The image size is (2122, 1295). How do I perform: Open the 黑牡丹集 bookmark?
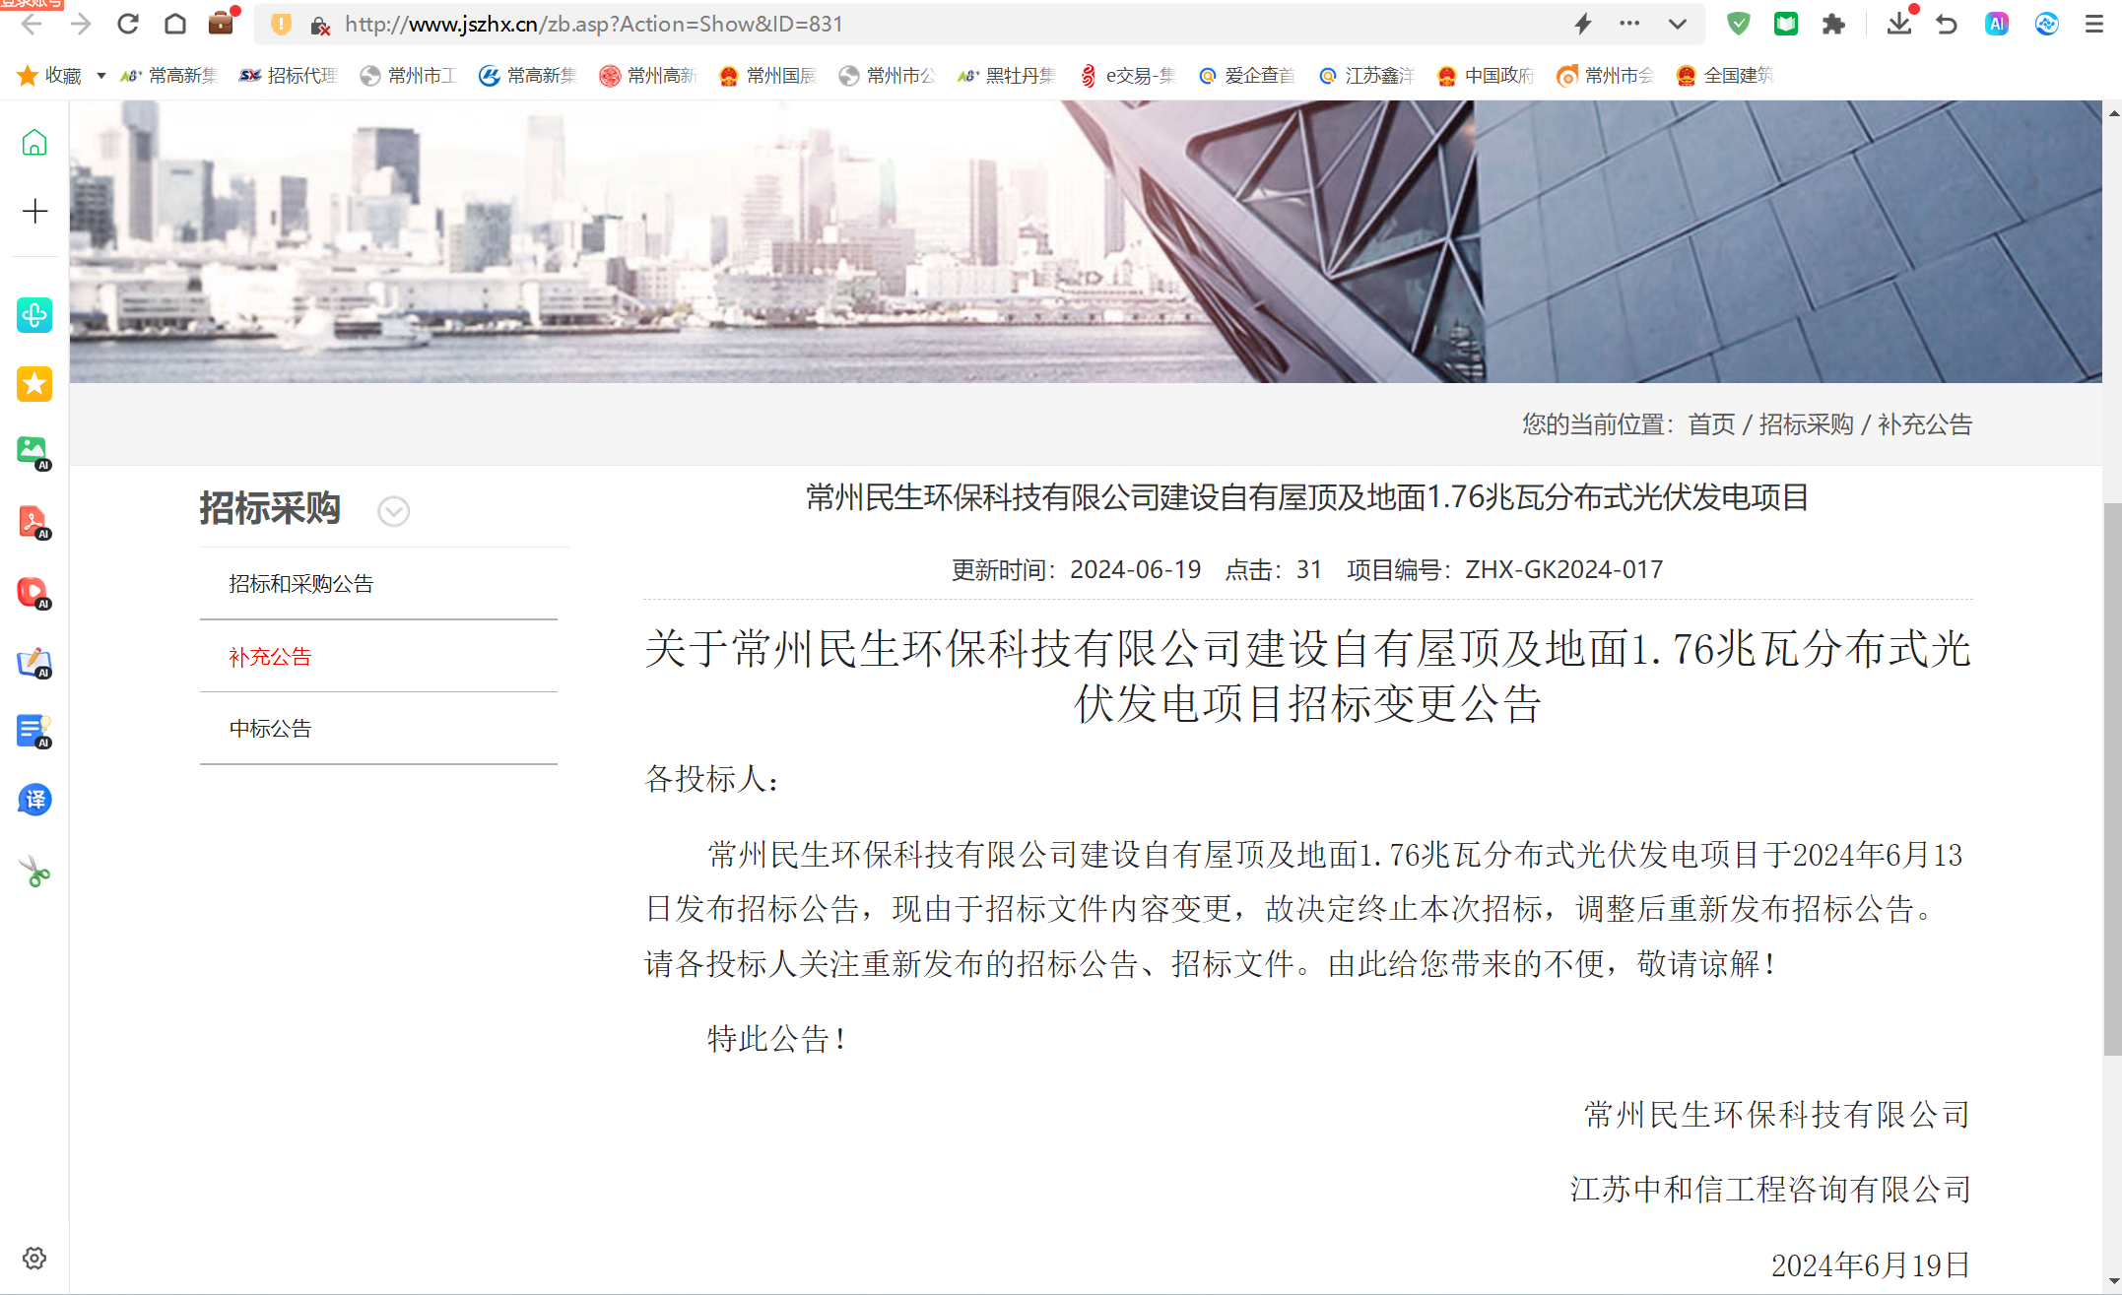(1007, 76)
